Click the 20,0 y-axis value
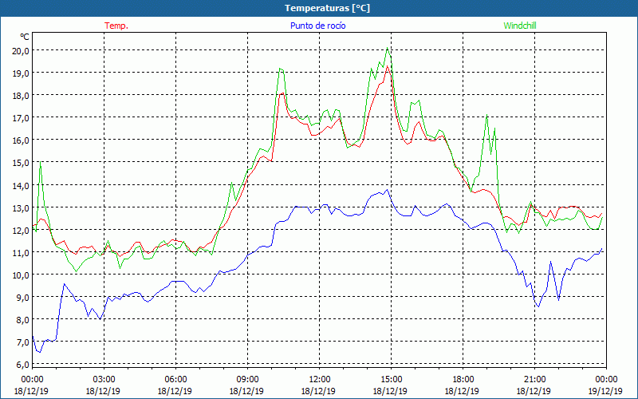The width and height of the screenshot is (638, 399). 22,51
